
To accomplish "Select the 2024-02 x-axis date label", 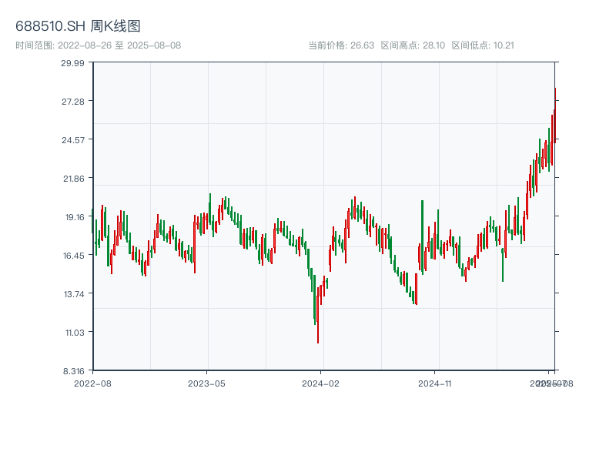I will [321, 383].
